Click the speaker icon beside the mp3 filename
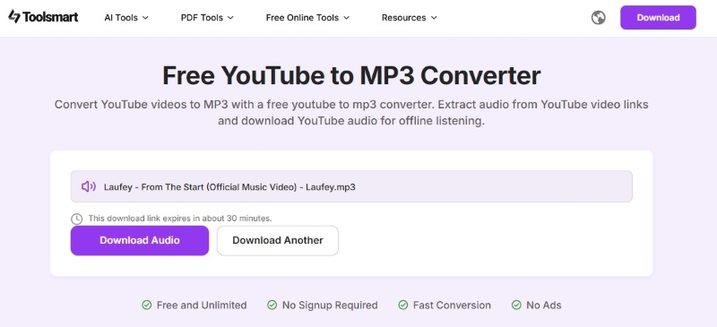717x327 pixels. (x=88, y=186)
